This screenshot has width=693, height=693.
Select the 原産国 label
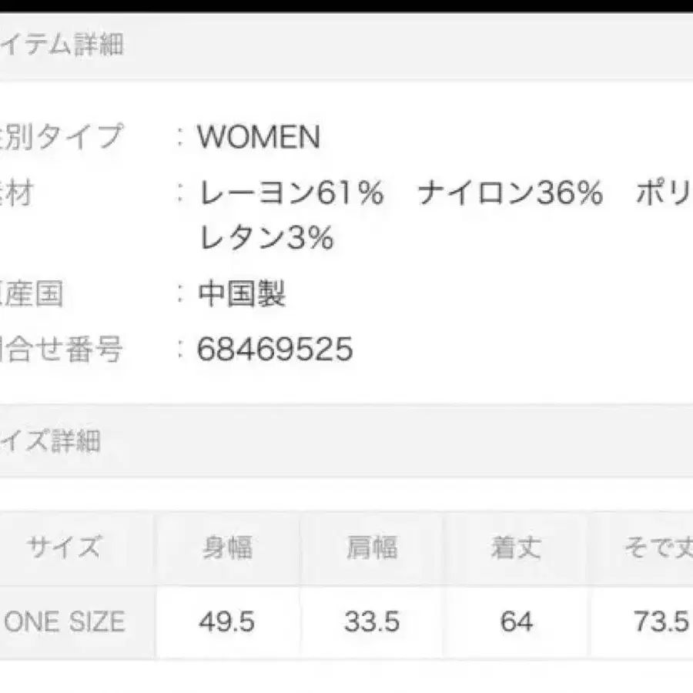pos(32,294)
